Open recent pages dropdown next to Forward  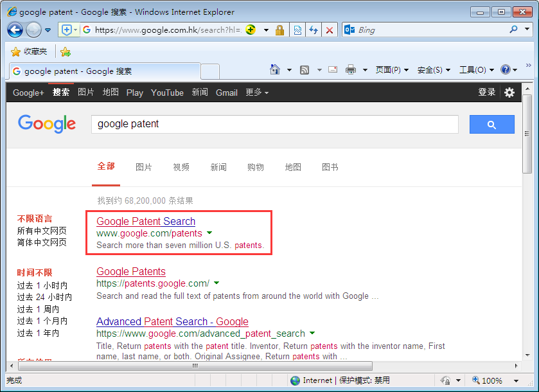pos(48,30)
